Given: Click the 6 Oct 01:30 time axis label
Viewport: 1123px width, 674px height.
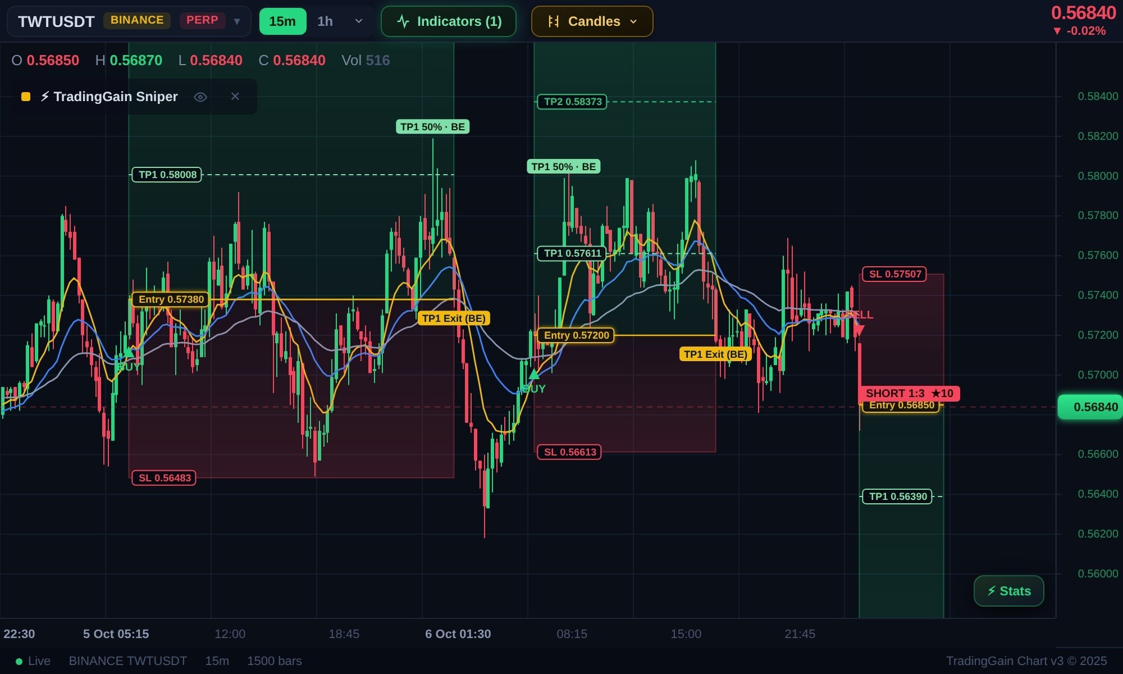Looking at the screenshot, I should [x=458, y=634].
